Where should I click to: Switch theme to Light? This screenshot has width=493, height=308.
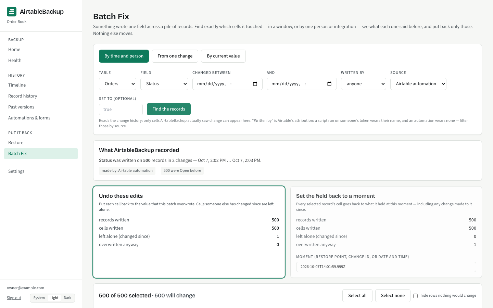tap(54, 298)
